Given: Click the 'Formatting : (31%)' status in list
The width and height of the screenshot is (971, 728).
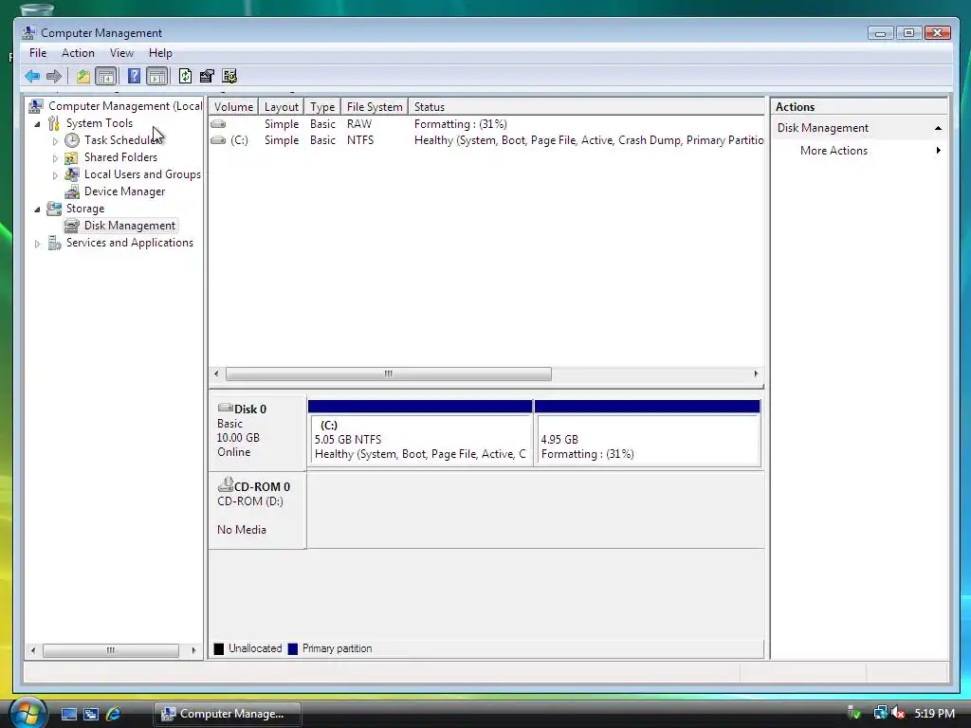Looking at the screenshot, I should point(460,124).
